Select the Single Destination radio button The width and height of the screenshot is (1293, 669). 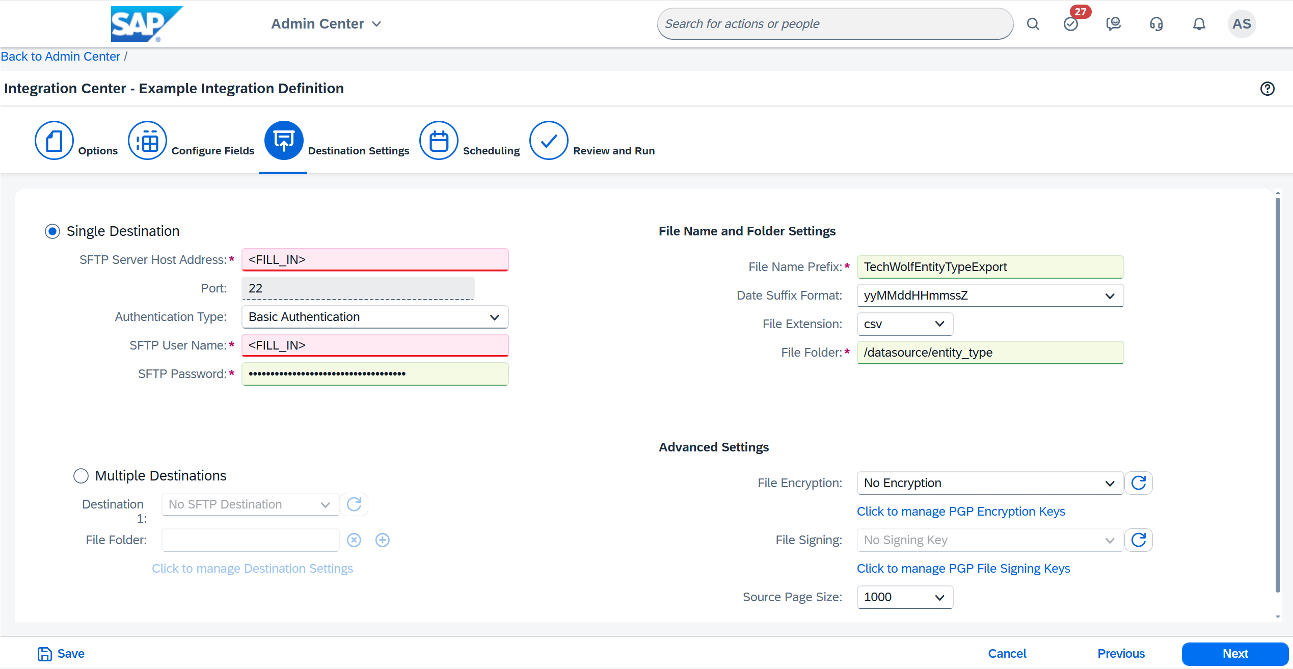(52, 231)
